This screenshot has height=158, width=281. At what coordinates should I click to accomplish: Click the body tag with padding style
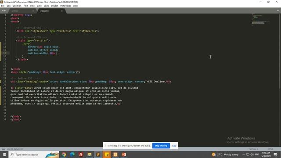tap(45, 72)
